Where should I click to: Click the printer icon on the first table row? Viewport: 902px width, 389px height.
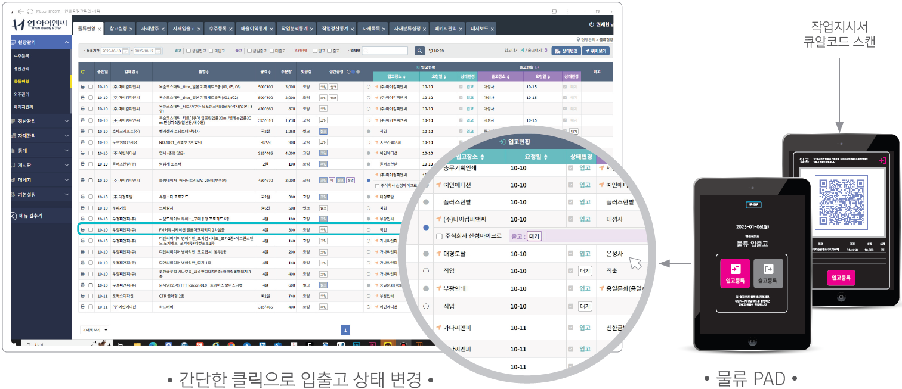coord(82,87)
